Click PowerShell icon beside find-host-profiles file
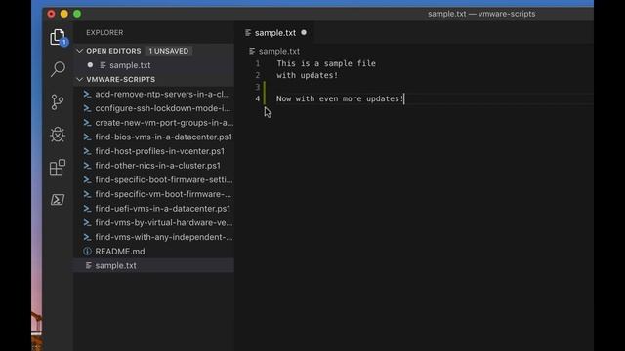 pyautogui.click(x=87, y=152)
